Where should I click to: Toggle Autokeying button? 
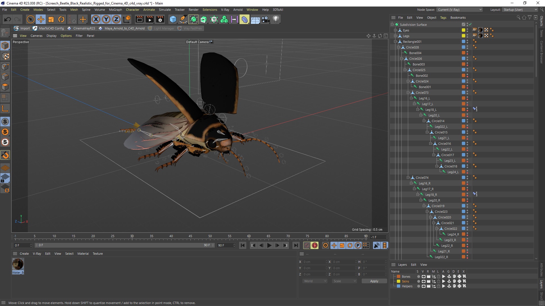tap(315, 245)
